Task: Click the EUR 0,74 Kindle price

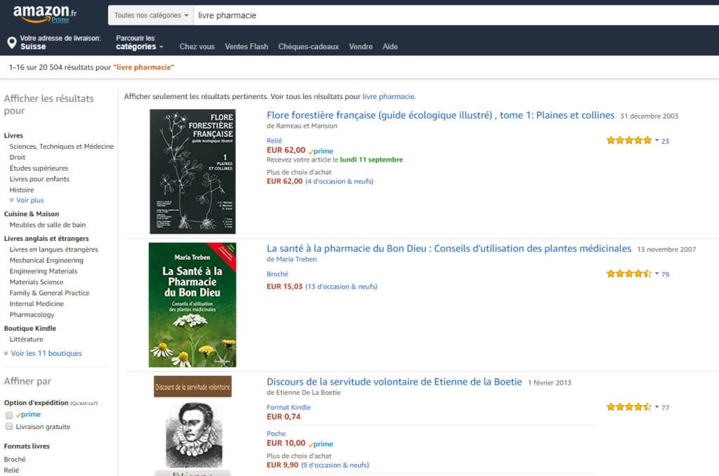Action: click(284, 417)
